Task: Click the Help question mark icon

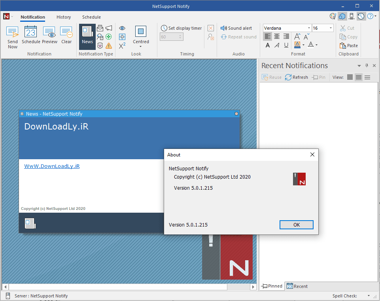Action: pyautogui.click(x=370, y=16)
